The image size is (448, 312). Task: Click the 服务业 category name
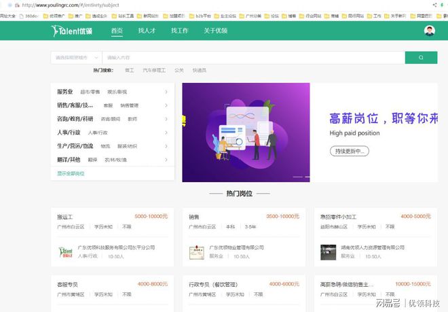(65, 92)
